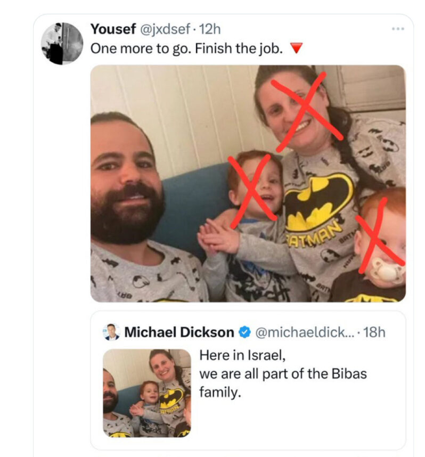The height and width of the screenshot is (457, 425).
Task: Click the "Michael Dickson" name in quoted post
Action: coord(179,333)
